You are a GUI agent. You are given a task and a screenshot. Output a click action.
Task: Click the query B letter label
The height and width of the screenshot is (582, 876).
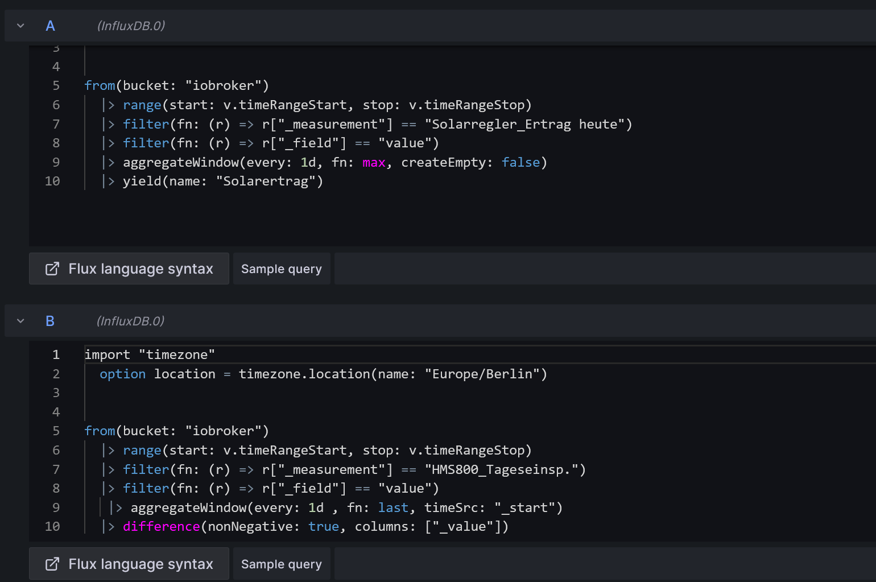pos(50,321)
